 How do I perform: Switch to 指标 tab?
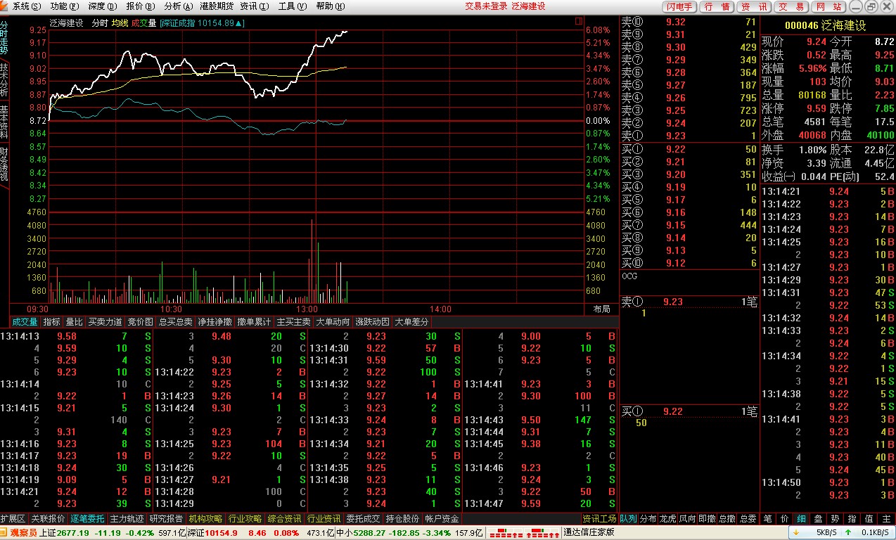click(x=51, y=321)
